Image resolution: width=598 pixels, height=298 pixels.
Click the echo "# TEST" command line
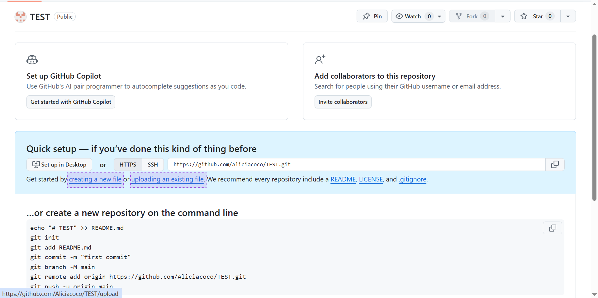(77, 228)
